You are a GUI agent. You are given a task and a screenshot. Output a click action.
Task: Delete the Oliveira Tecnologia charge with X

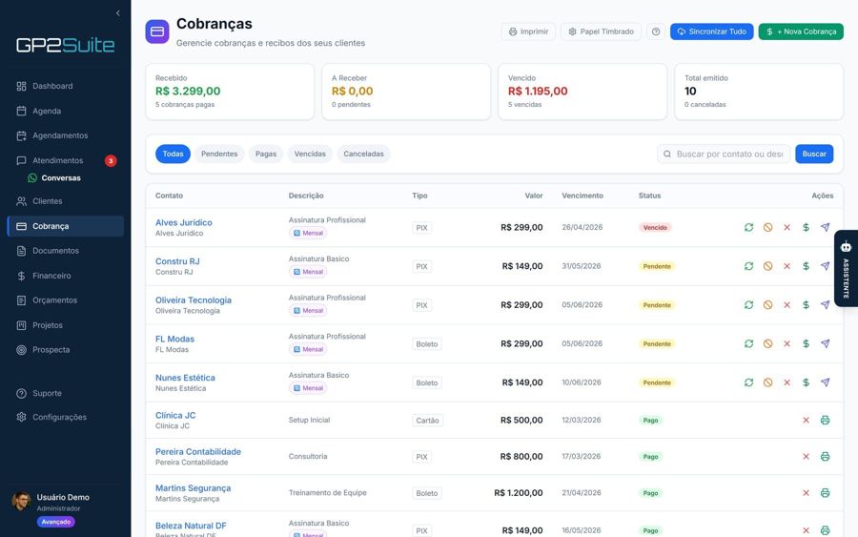(x=786, y=305)
